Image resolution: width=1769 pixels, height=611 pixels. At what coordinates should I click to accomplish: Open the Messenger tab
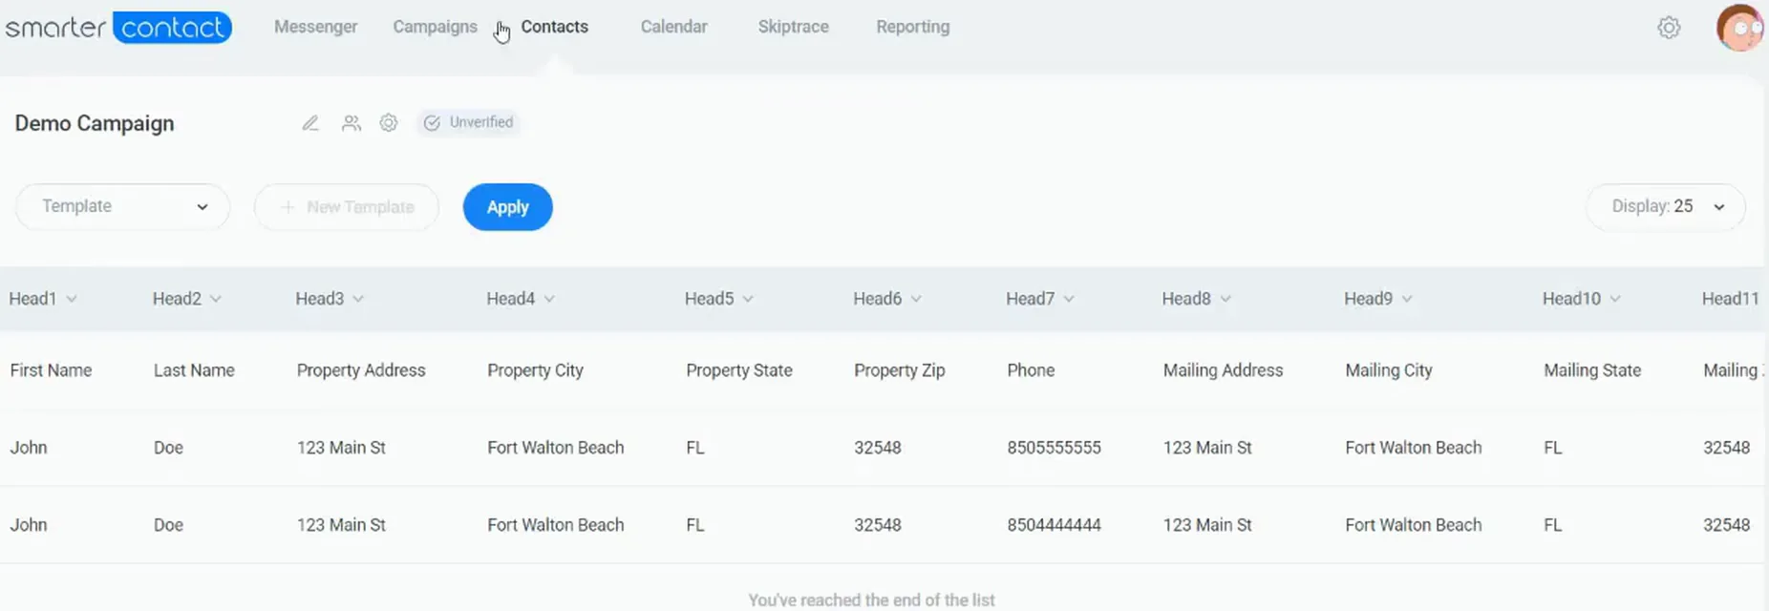316,27
